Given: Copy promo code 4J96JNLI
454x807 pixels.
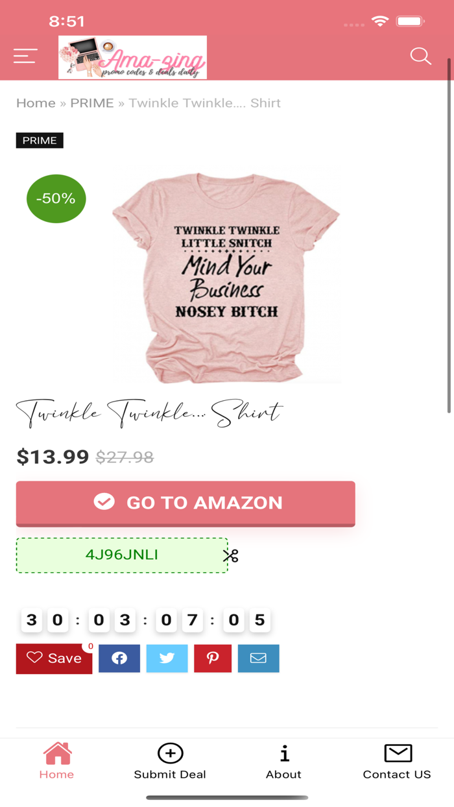Looking at the screenshot, I should 122,555.
